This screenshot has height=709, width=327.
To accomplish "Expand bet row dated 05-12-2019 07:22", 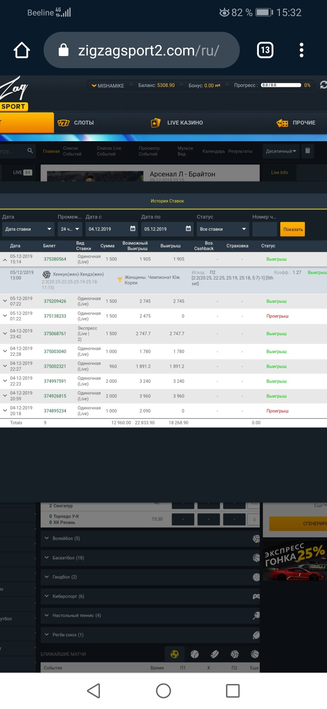I will tap(5, 301).
